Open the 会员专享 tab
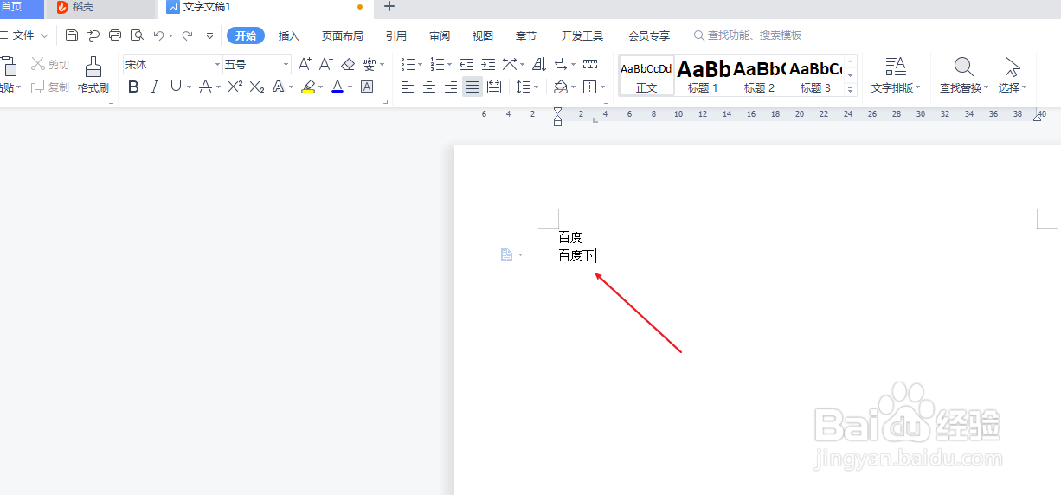1061x495 pixels. [649, 35]
